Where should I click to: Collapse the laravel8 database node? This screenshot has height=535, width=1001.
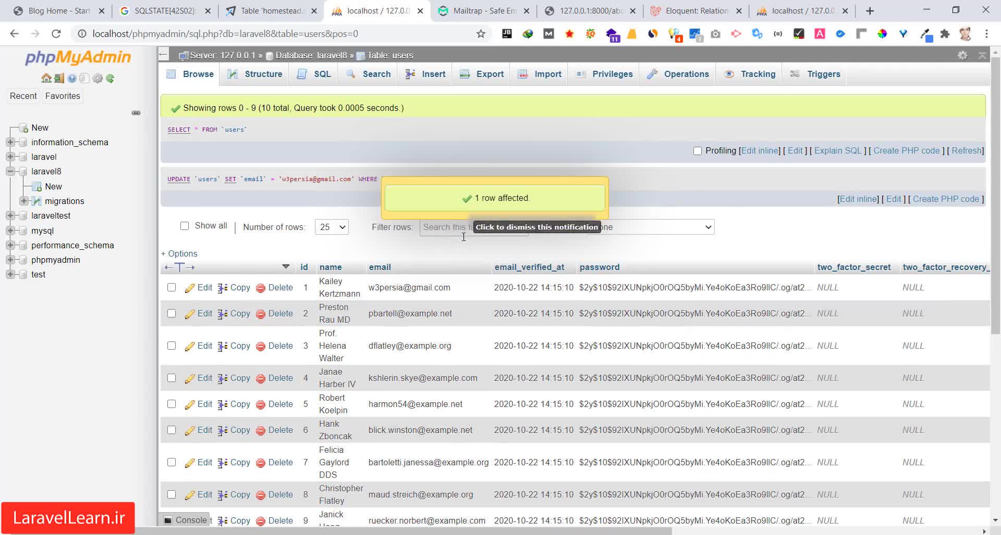10,171
